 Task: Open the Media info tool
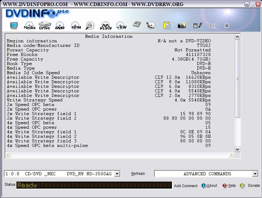[x=29, y=26]
